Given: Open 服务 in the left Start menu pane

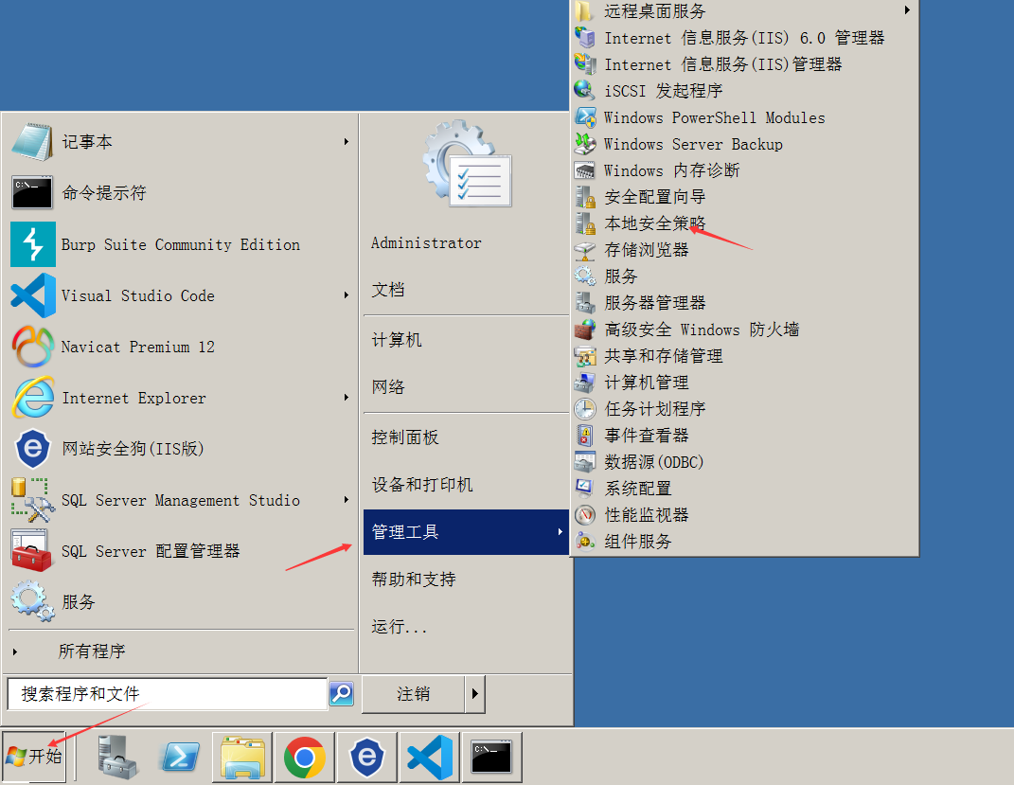Looking at the screenshot, I should point(180,602).
